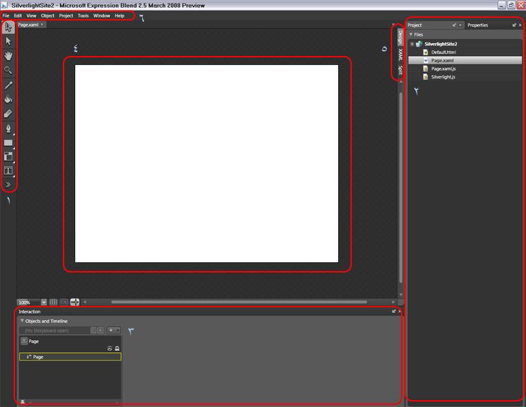Image resolution: width=526 pixels, height=407 pixels.
Task: Activate the Pan hand tool
Action: (x=8, y=55)
